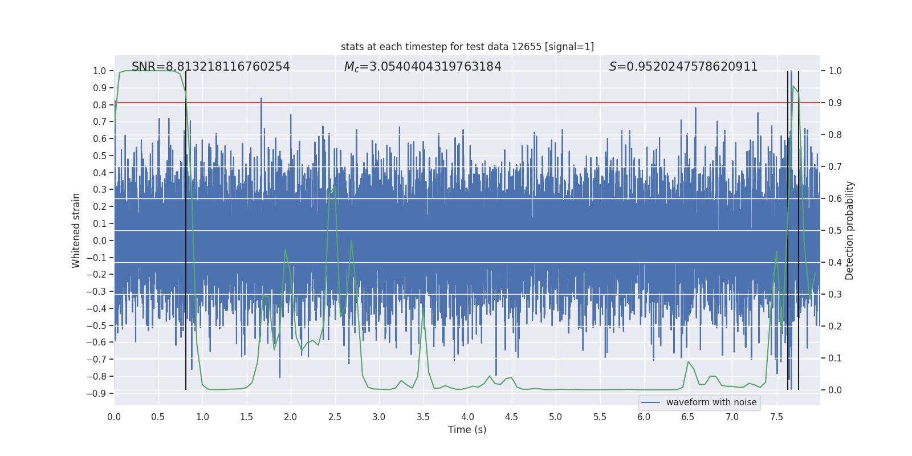Select the SNR value annotation text
This screenshot has height=456, width=912.
click(210, 67)
